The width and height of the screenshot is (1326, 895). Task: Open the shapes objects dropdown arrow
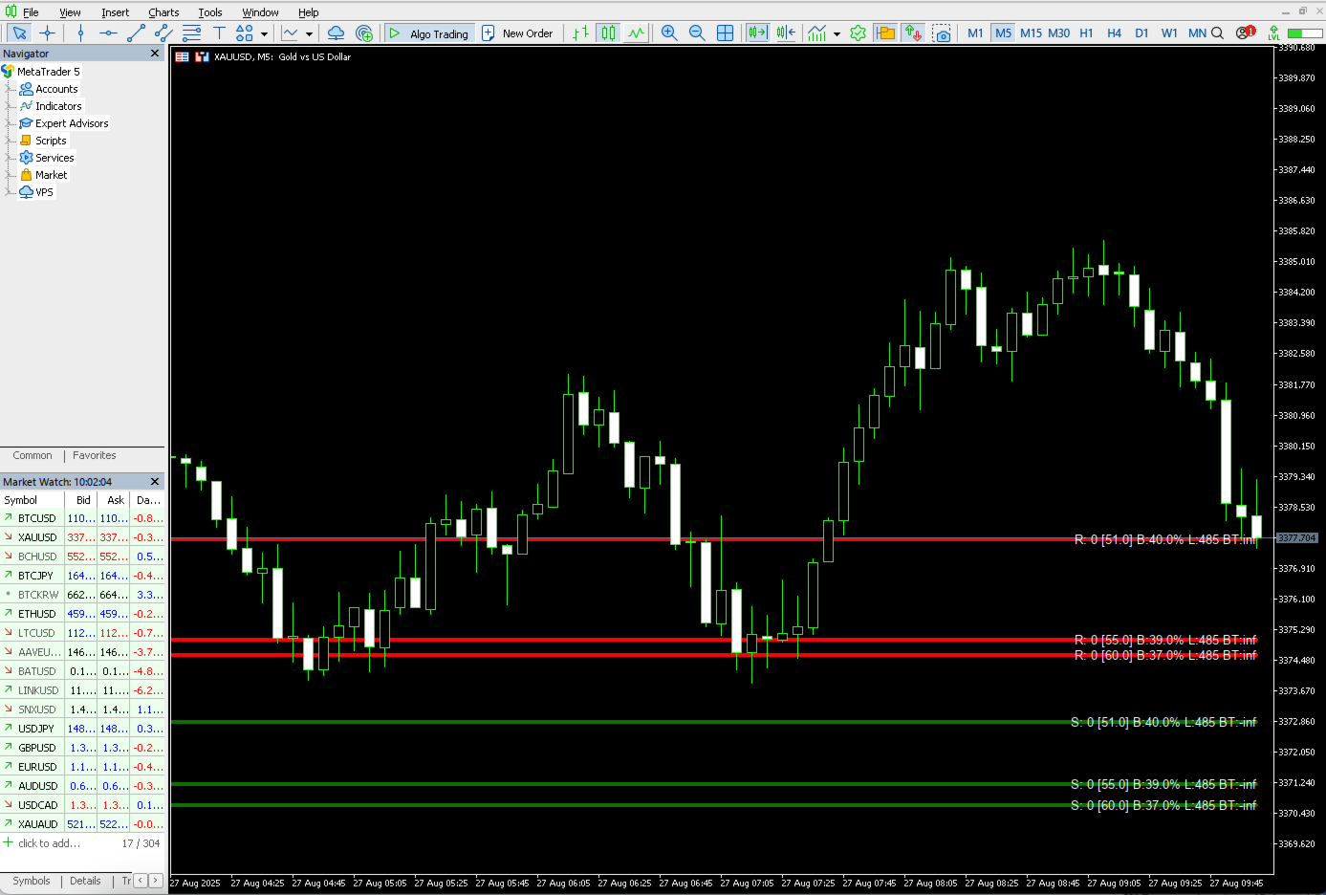(x=264, y=34)
